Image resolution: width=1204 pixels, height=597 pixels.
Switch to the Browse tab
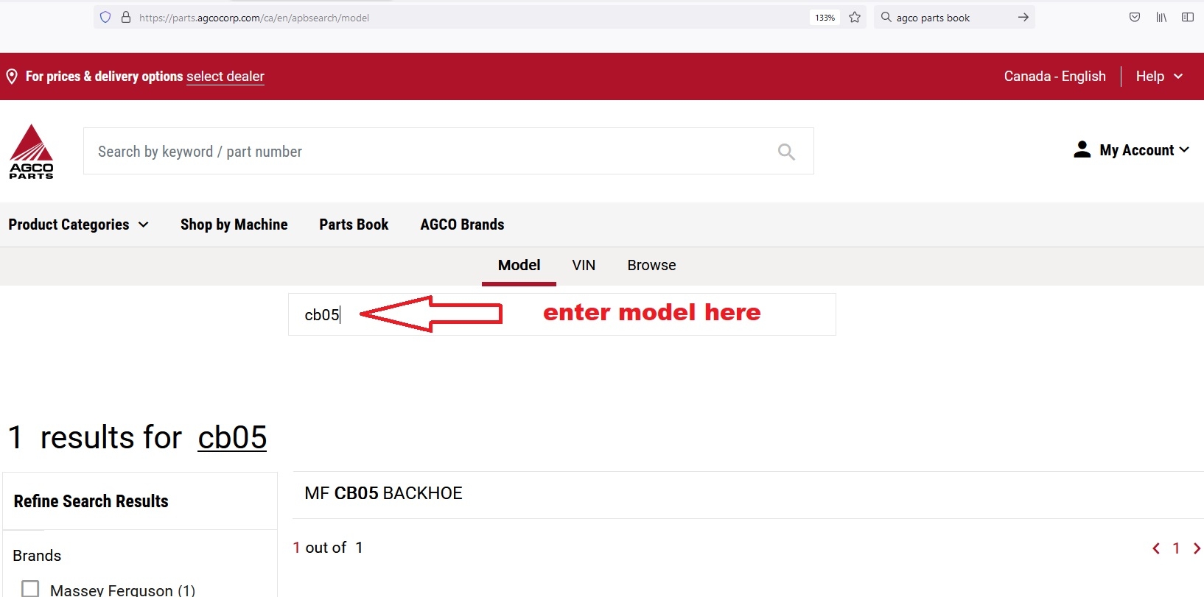pos(651,265)
